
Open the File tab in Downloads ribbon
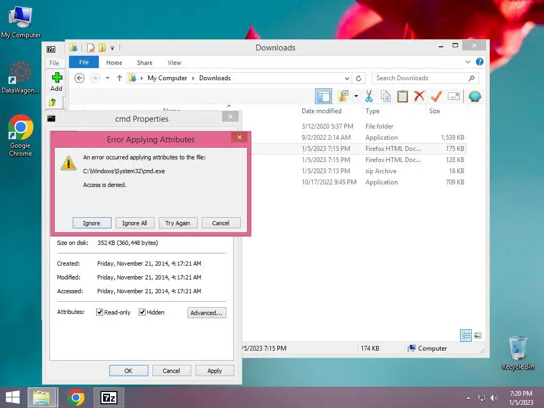tap(83, 62)
